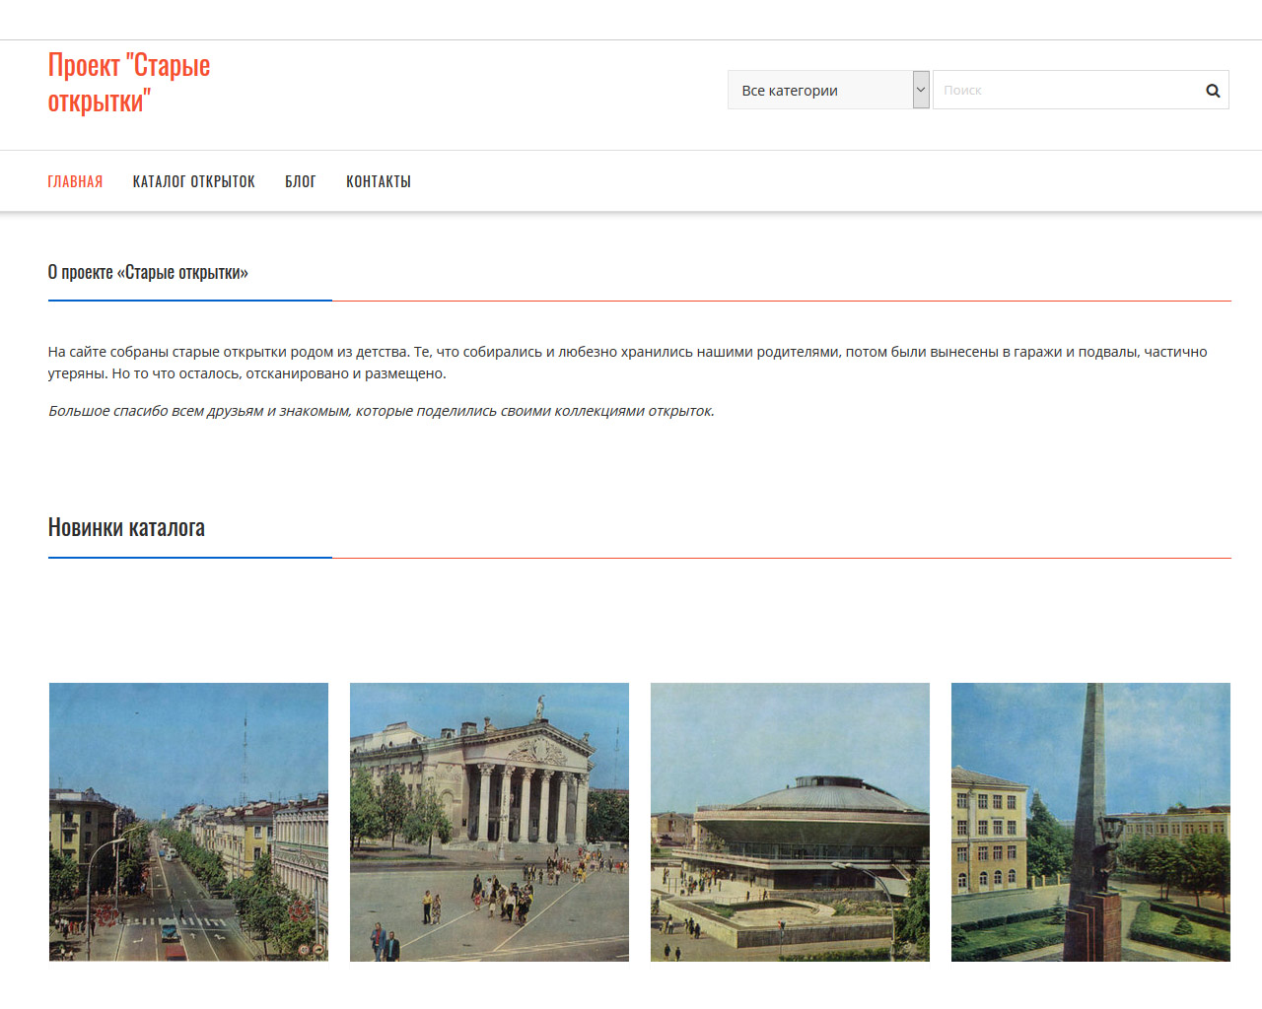Screen dimensions: 1262x1009
Task: Click the heading 'О проекте «Старые открытки»'
Action: coord(148,272)
